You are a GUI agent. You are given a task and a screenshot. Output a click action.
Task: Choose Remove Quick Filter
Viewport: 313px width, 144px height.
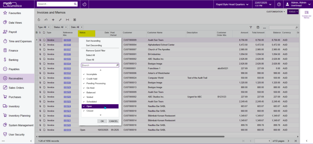tap(96, 50)
